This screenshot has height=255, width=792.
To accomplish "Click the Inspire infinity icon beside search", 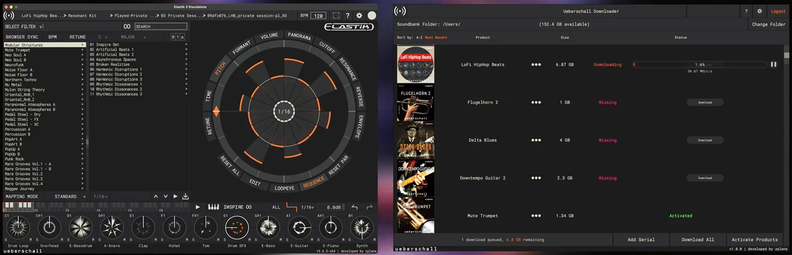I will [x=127, y=27].
